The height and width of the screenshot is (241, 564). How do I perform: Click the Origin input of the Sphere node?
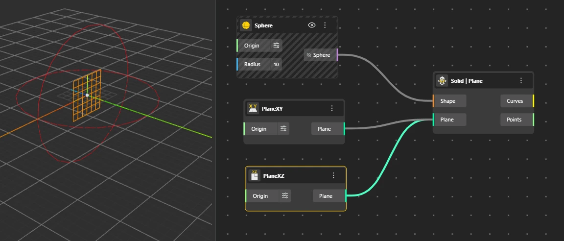click(x=253, y=46)
